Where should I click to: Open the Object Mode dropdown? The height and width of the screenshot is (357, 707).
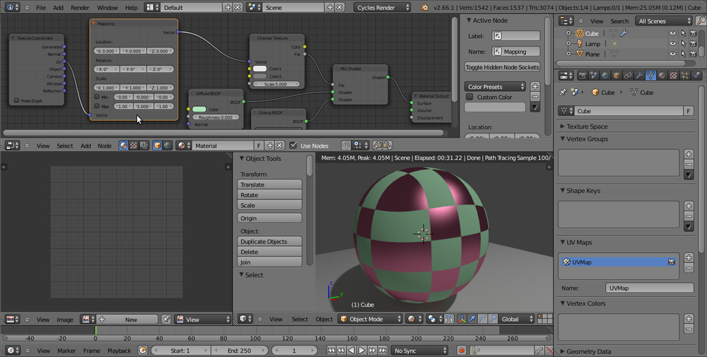[370, 320]
